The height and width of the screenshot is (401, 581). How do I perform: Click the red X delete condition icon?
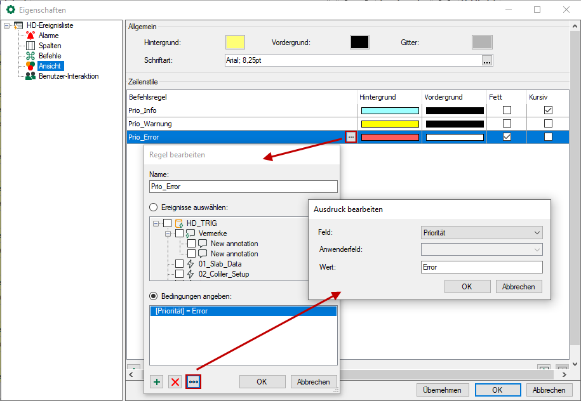coord(175,382)
